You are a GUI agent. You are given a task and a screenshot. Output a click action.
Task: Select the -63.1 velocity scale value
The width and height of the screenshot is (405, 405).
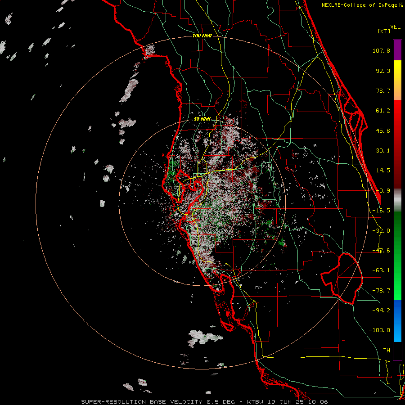click(381, 270)
